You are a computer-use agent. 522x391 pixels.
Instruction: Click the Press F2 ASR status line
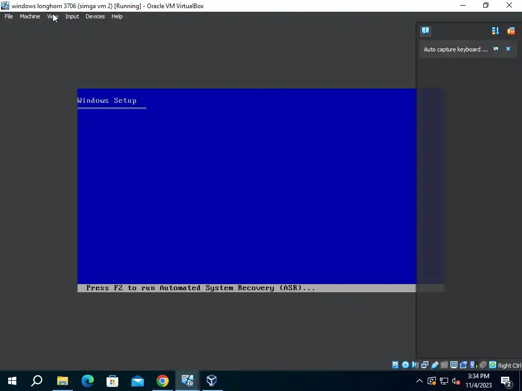coord(200,288)
